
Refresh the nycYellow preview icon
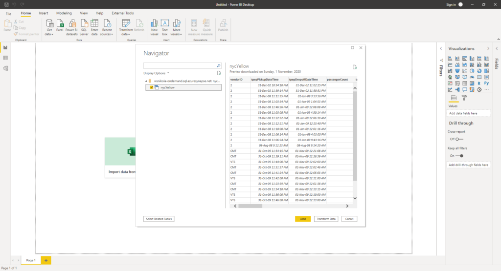[355, 67]
